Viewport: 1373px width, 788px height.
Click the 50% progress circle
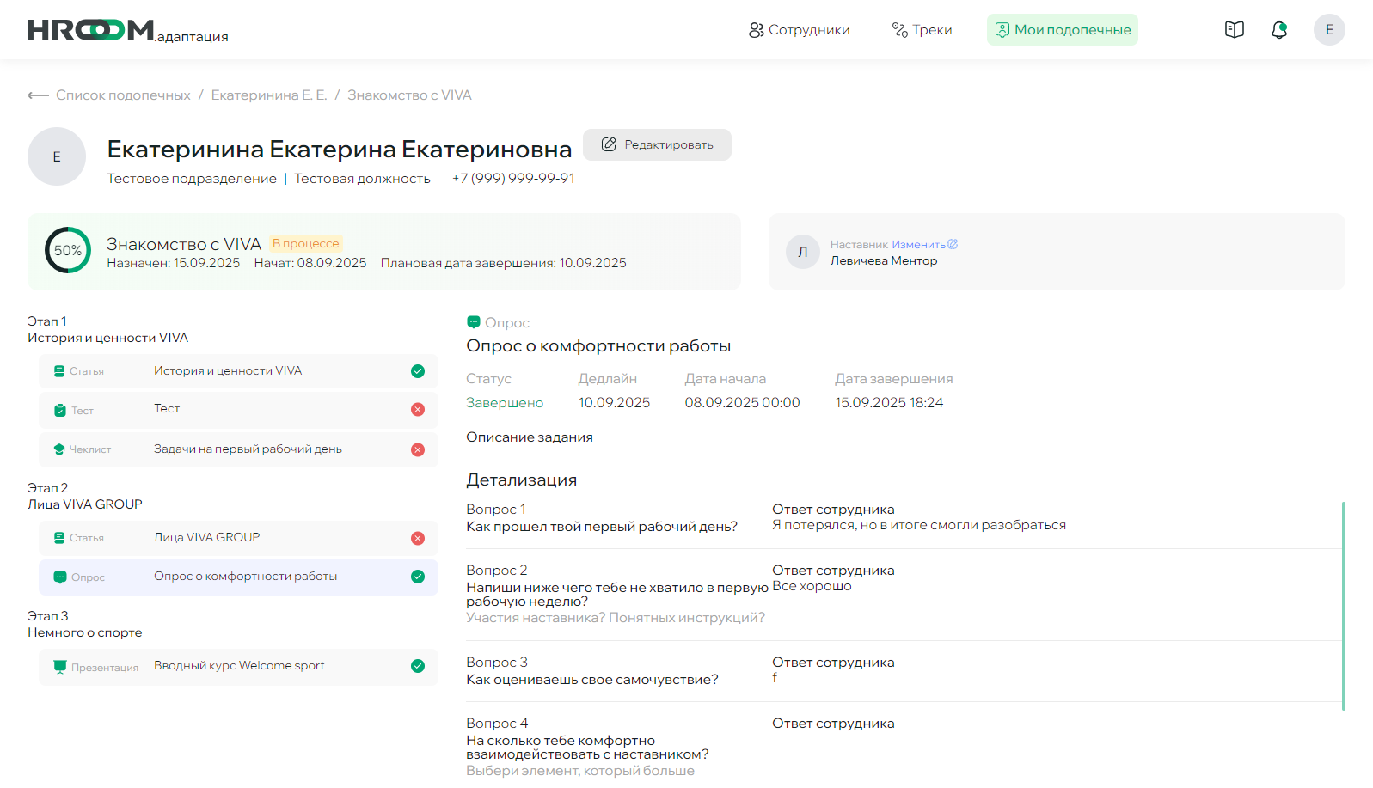coord(68,250)
